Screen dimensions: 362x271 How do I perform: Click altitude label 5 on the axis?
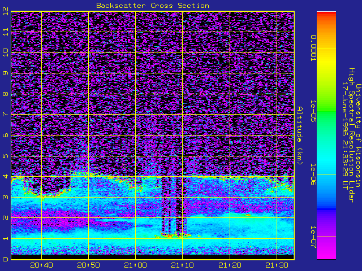coord(6,156)
